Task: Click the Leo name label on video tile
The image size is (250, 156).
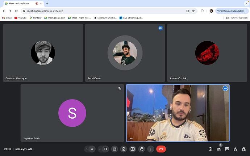Action: tap(131, 139)
